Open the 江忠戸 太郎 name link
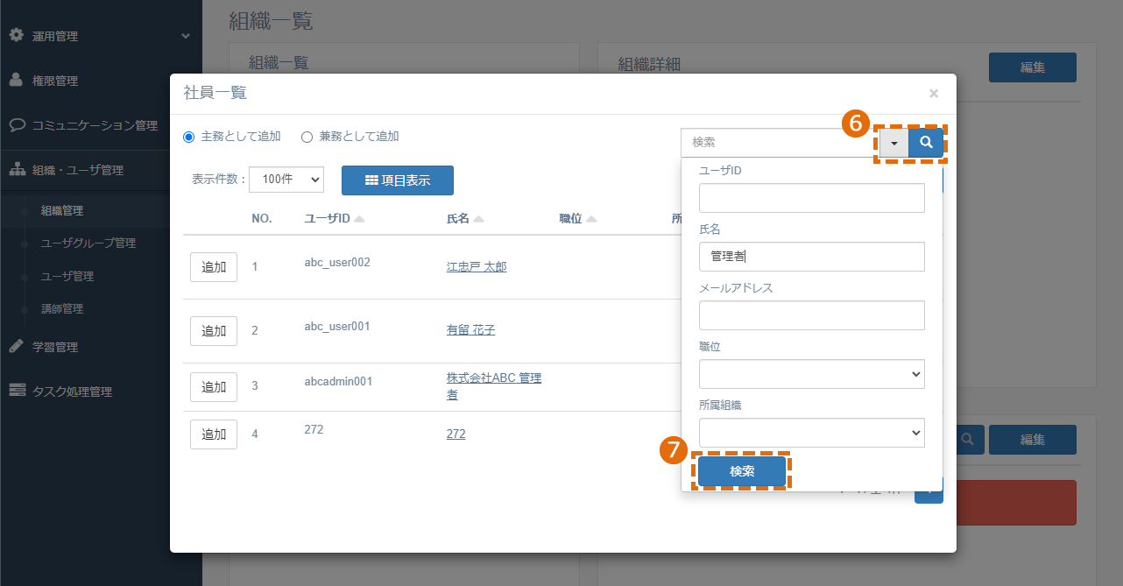This screenshot has width=1123, height=586. coord(477,266)
